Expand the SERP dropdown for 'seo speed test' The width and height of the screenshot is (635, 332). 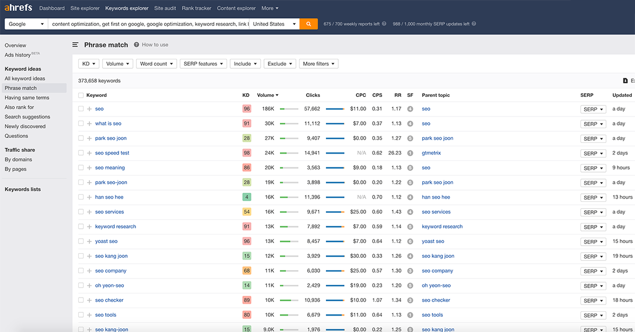(593, 153)
